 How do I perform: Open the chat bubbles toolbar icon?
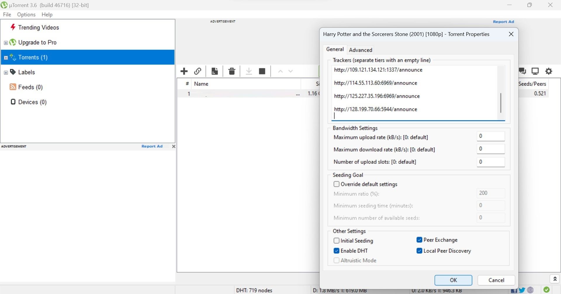522,71
